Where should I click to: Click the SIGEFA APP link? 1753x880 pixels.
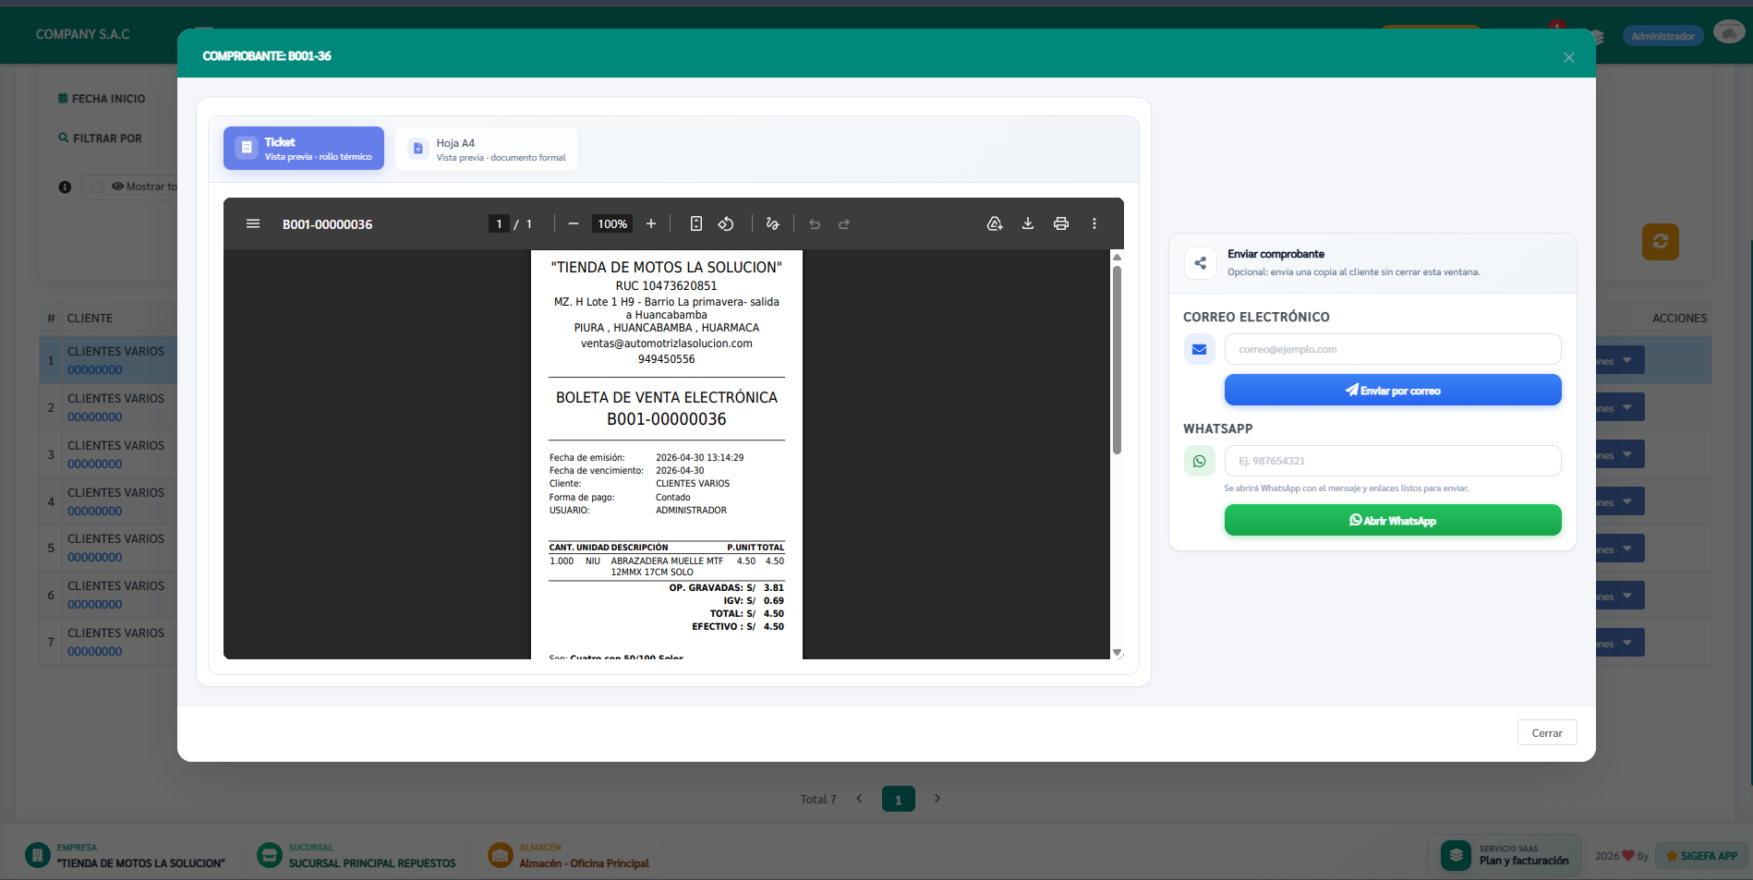click(1701, 856)
